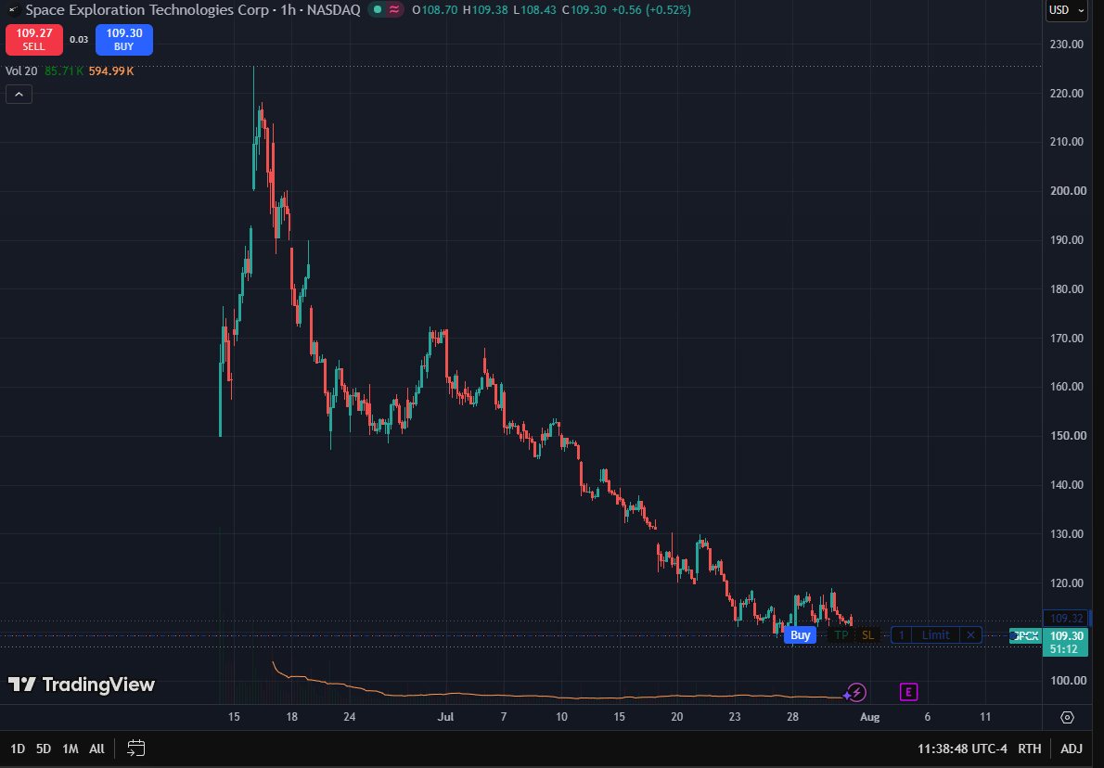The image size is (1104, 768).
Task: Click the 594.99K volume MA value
Action: 111,71
